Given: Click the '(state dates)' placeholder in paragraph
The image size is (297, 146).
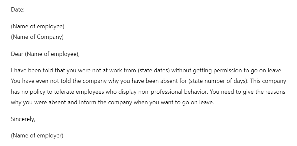Looking at the screenshot, I should (154, 71).
